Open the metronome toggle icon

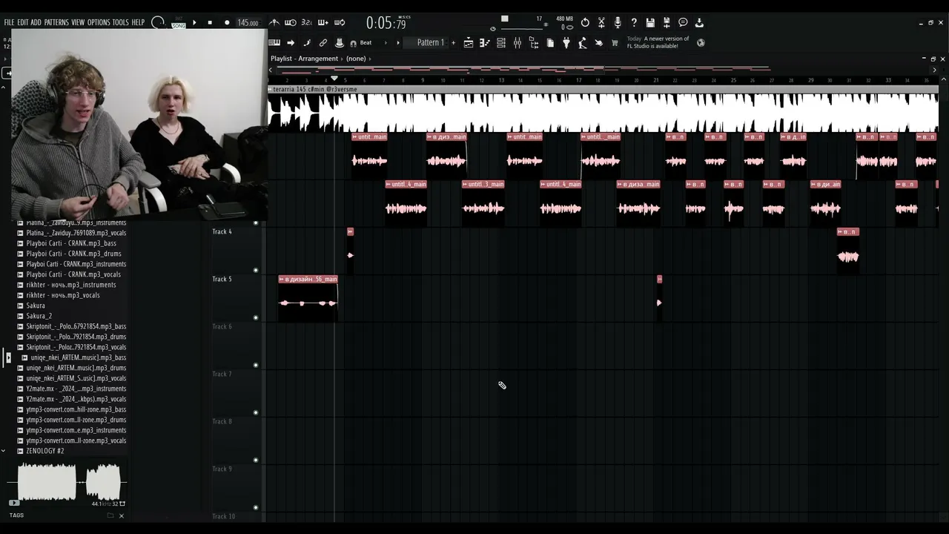click(x=274, y=23)
